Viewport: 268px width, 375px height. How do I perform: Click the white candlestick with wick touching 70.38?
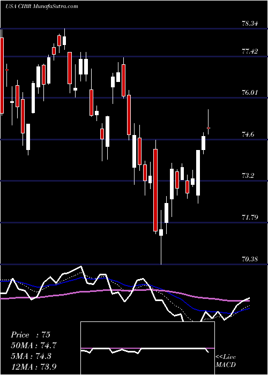click(161, 232)
